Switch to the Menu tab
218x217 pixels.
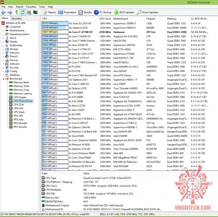pos(5,18)
